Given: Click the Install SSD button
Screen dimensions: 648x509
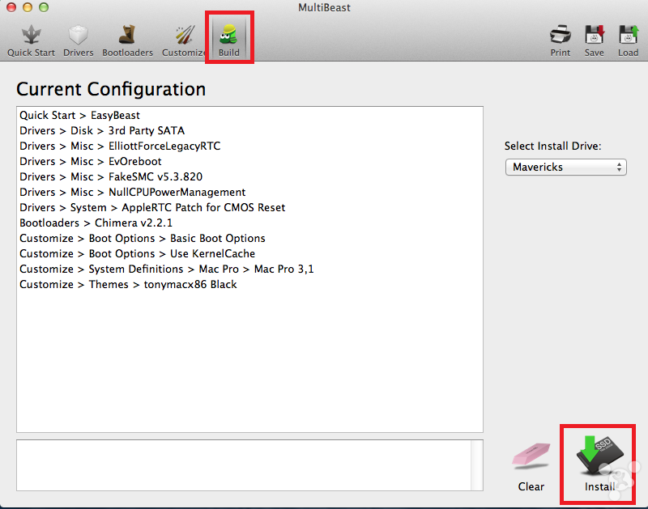Looking at the screenshot, I should (599, 464).
